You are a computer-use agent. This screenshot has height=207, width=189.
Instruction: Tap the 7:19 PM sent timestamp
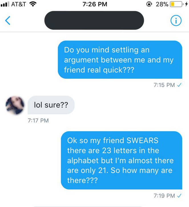[164, 196]
